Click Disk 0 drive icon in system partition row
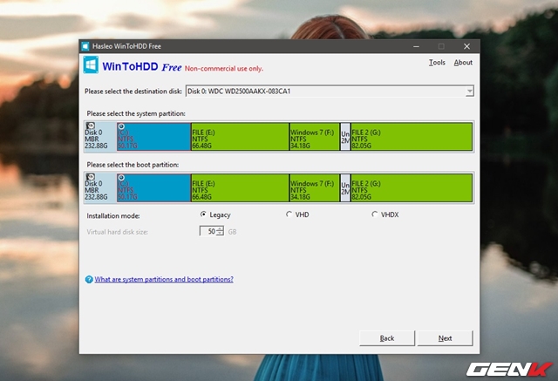The image size is (558, 381). click(x=91, y=126)
